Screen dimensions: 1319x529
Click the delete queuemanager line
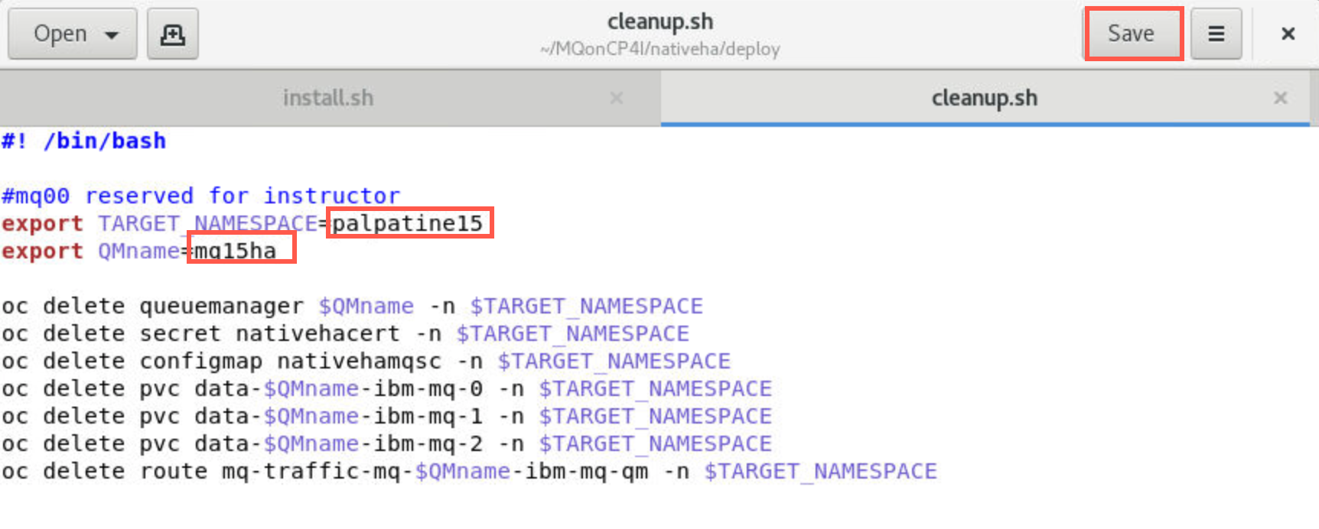click(x=352, y=306)
